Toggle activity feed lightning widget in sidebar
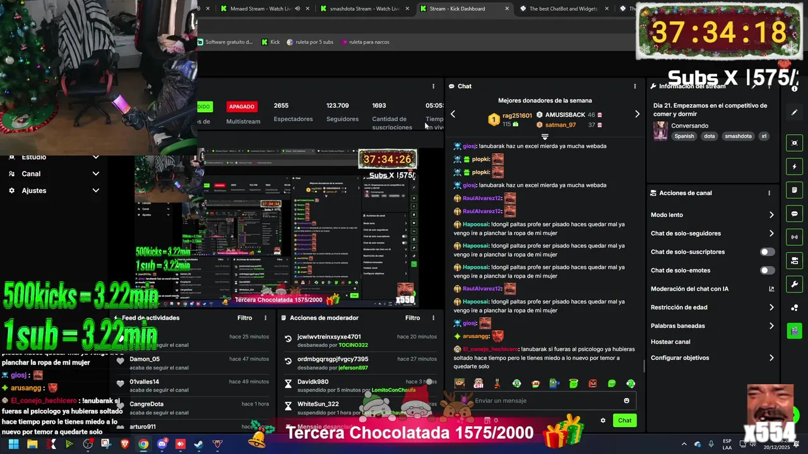Screen dimensions: 808x454 click(x=795, y=166)
